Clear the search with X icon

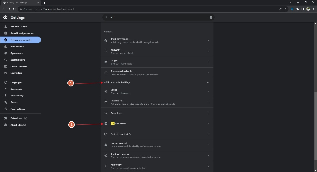point(211,17)
